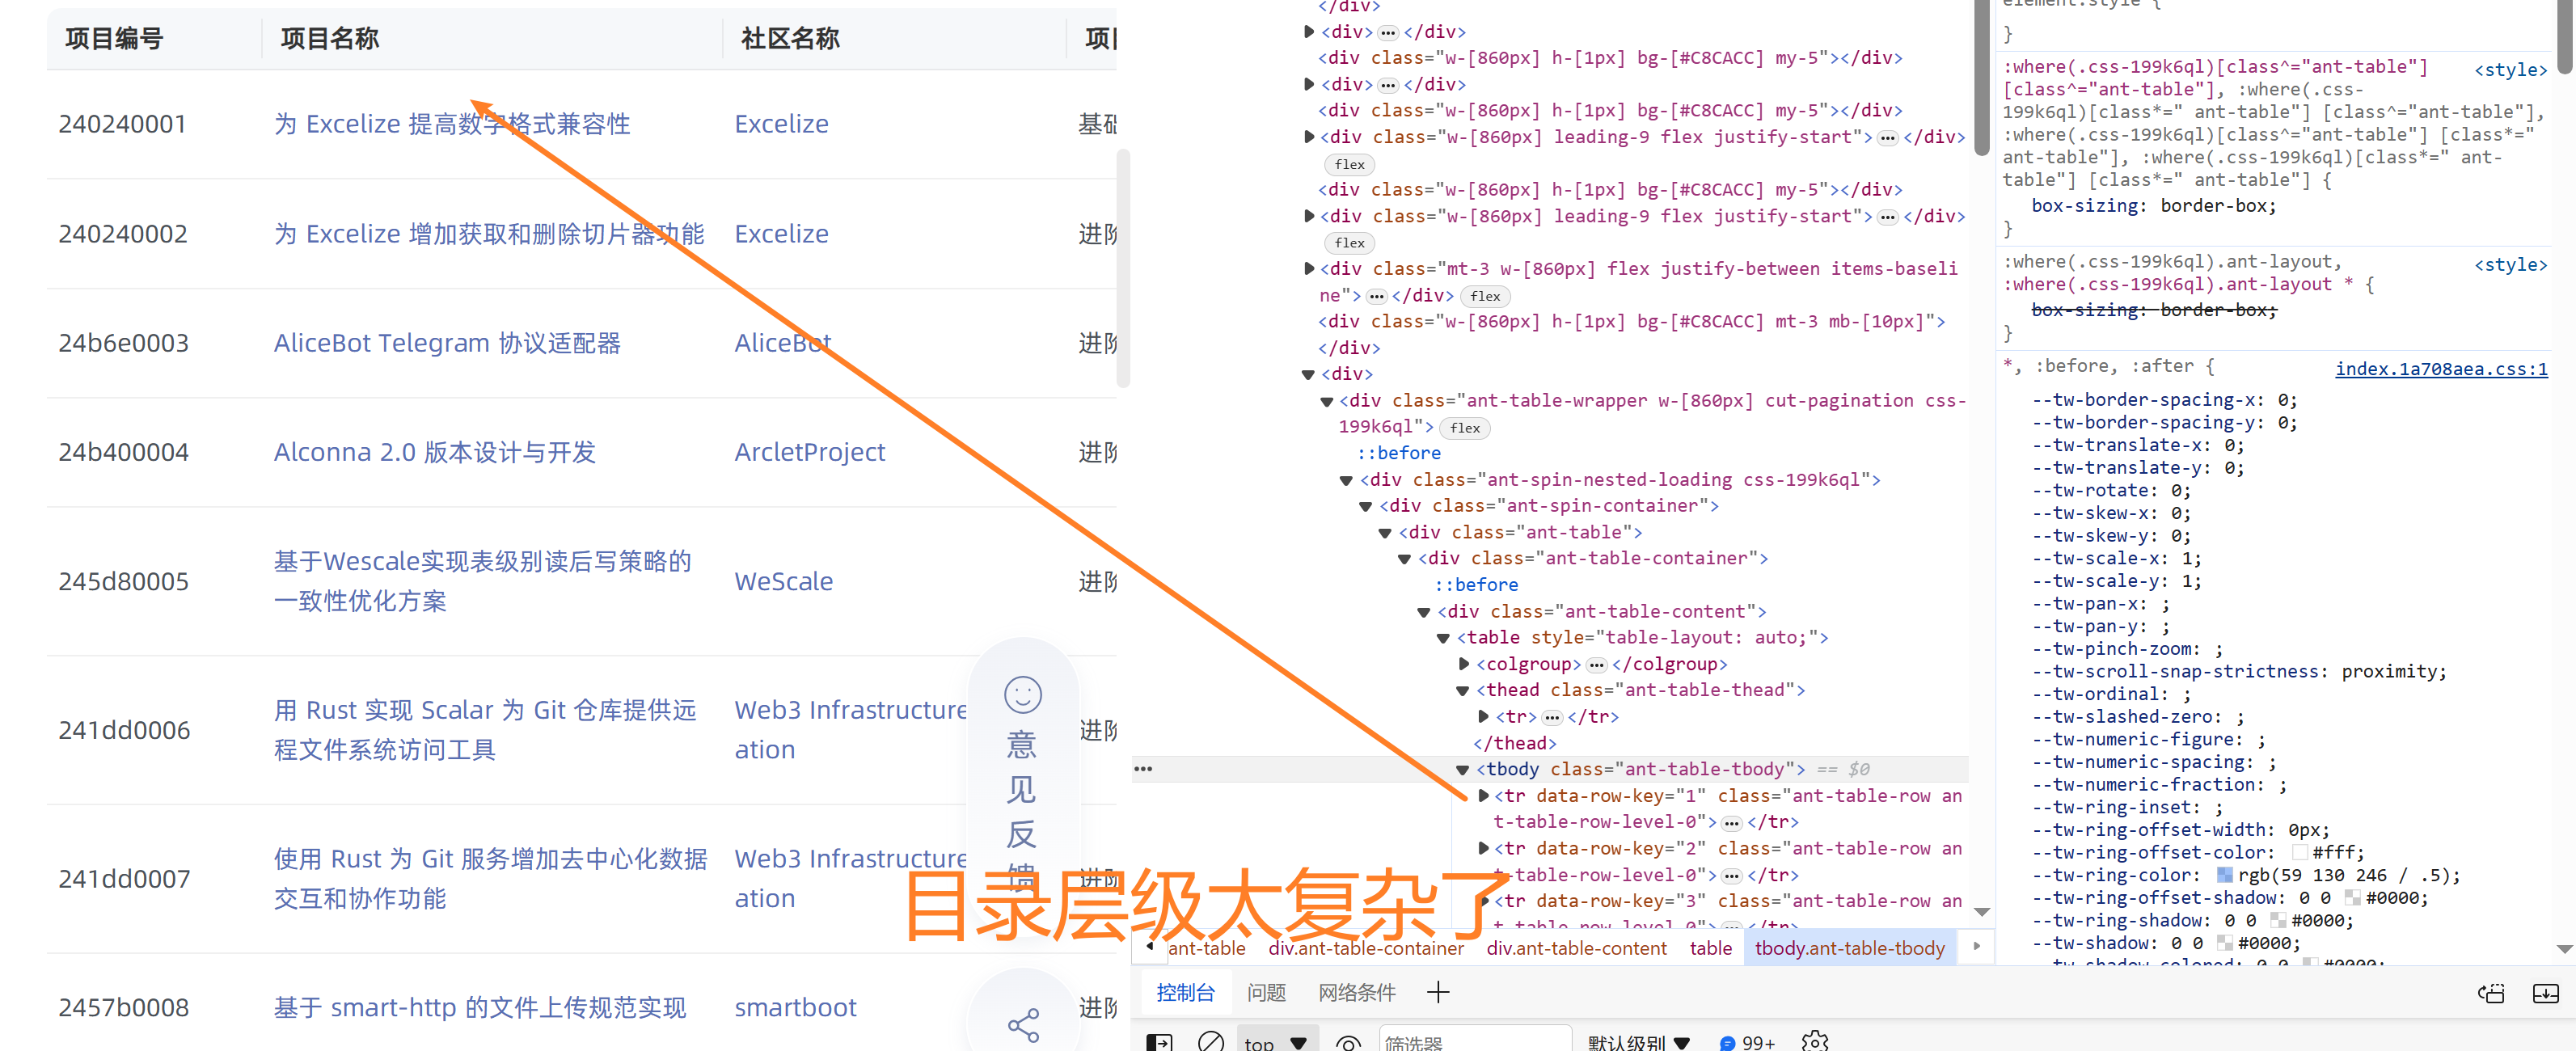Collapse the drawer with download-tray icon
Viewport: 2576px width, 1051px height.
click(2545, 993)
